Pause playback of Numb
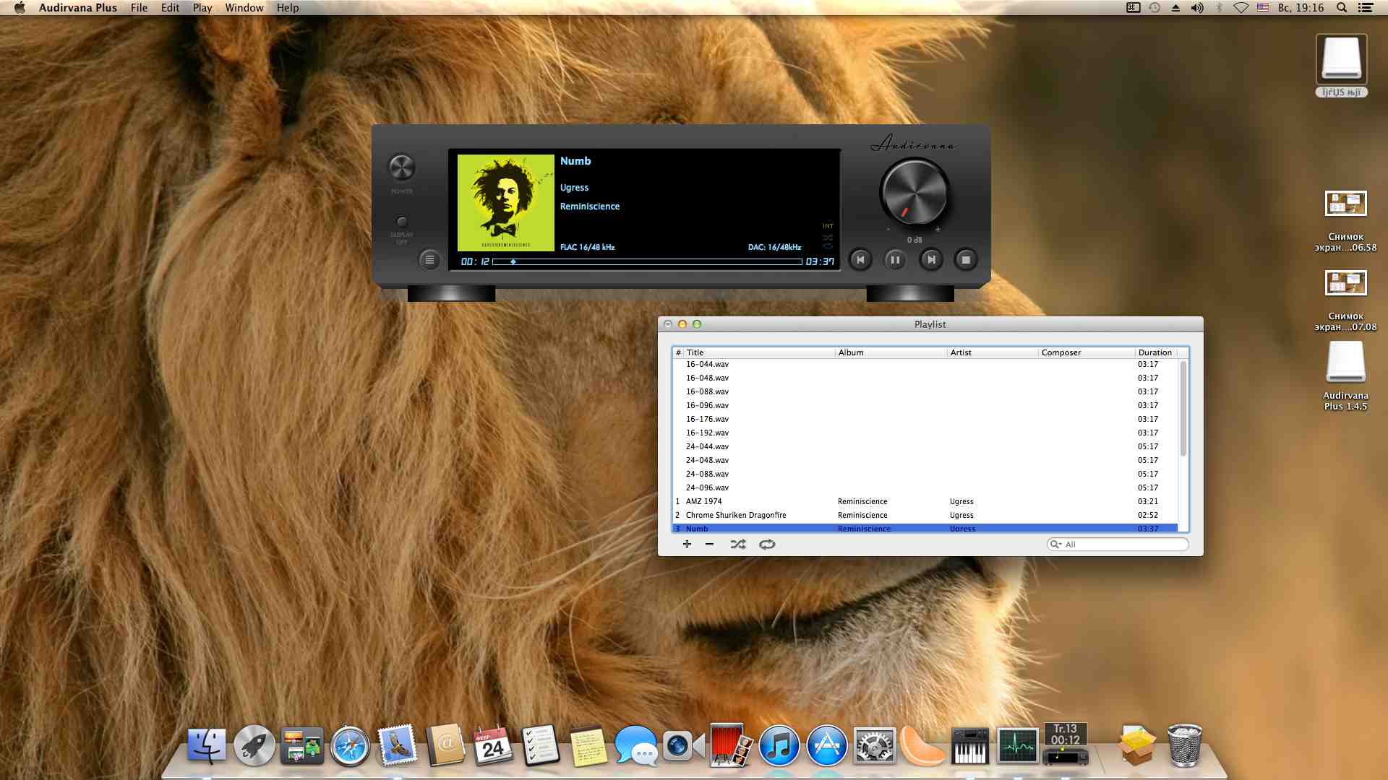This screenshot has height=780, width=1388. coord(895,260)
